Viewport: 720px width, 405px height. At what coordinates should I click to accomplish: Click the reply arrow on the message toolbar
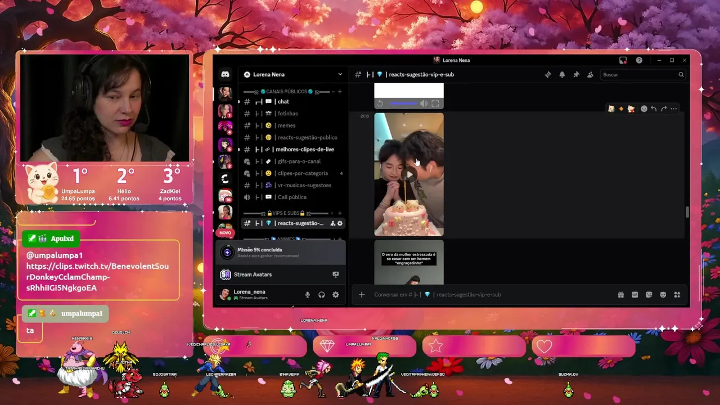coord(654,109)
